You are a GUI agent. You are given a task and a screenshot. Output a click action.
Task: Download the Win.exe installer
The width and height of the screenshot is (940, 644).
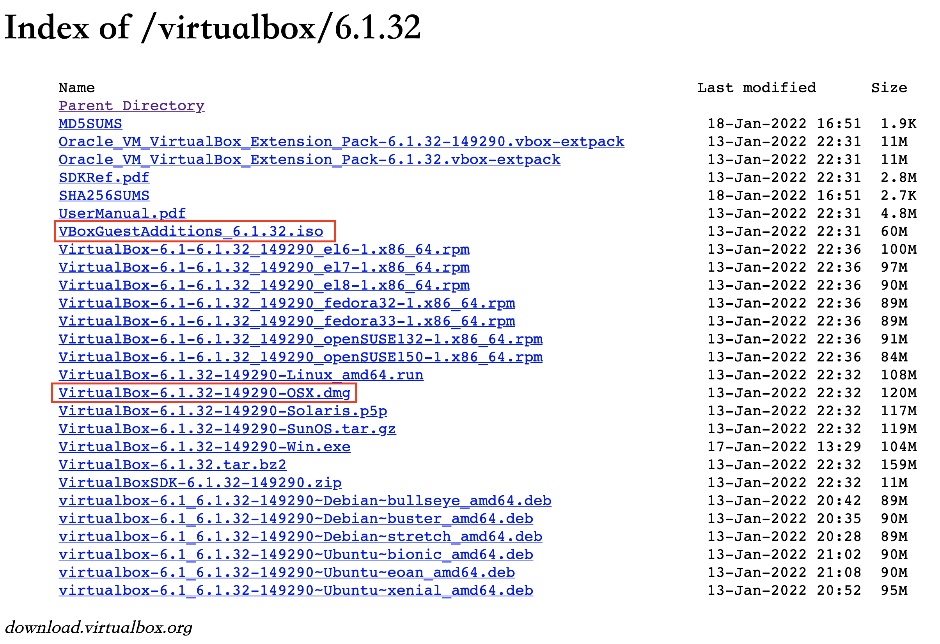204,447
